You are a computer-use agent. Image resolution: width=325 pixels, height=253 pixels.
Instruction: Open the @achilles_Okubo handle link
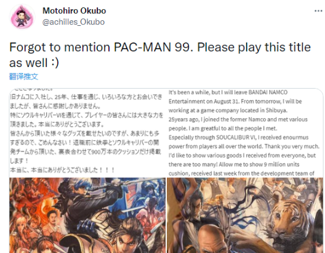click(73, 22)
